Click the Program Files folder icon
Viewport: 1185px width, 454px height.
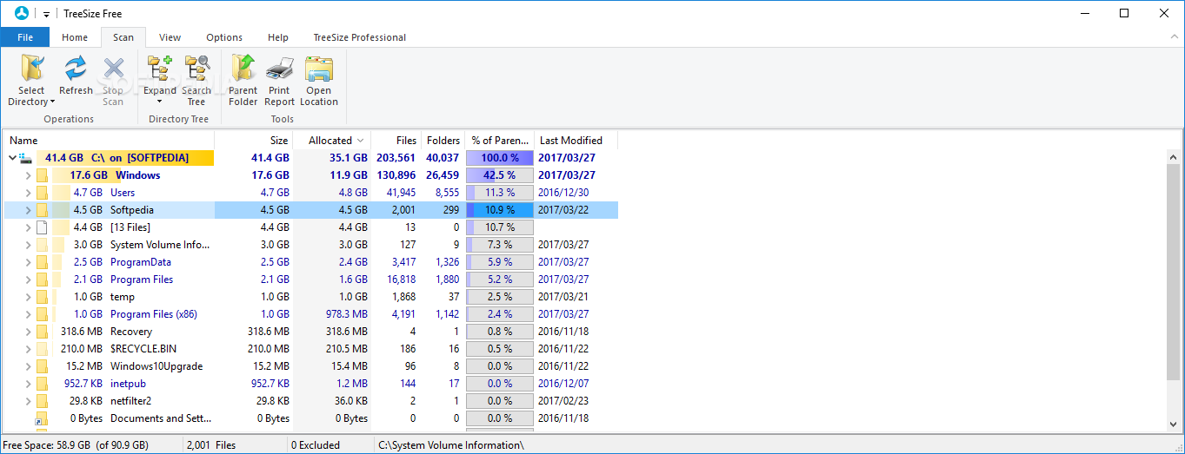point(41,280)
